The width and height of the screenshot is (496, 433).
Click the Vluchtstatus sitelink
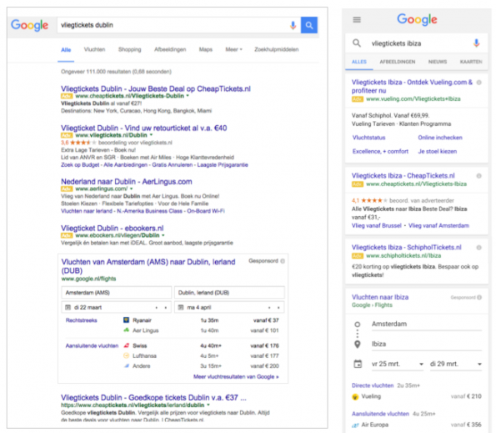(368, 138)
